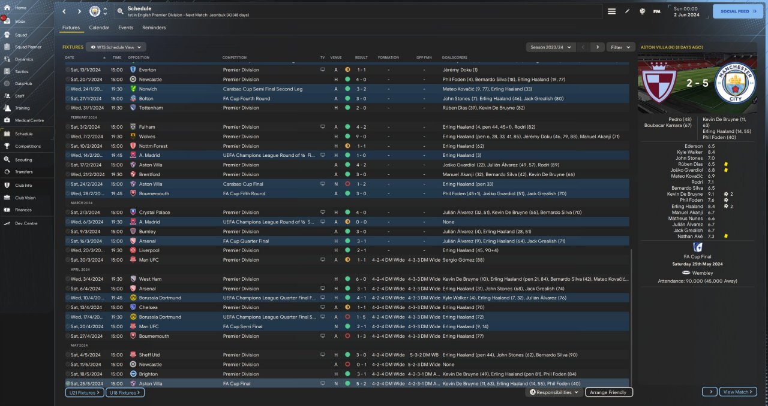Screen dimensions: 768x406
Task: Click the Finances sidebar icon
Action: point(8,210)
